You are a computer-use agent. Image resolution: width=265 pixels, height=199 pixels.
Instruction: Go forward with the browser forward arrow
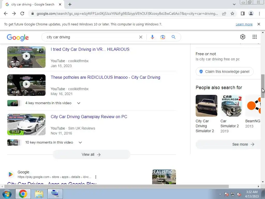14,13
